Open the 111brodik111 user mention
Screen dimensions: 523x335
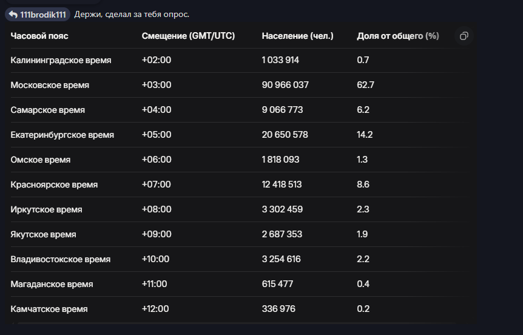(x=43, y=15)
